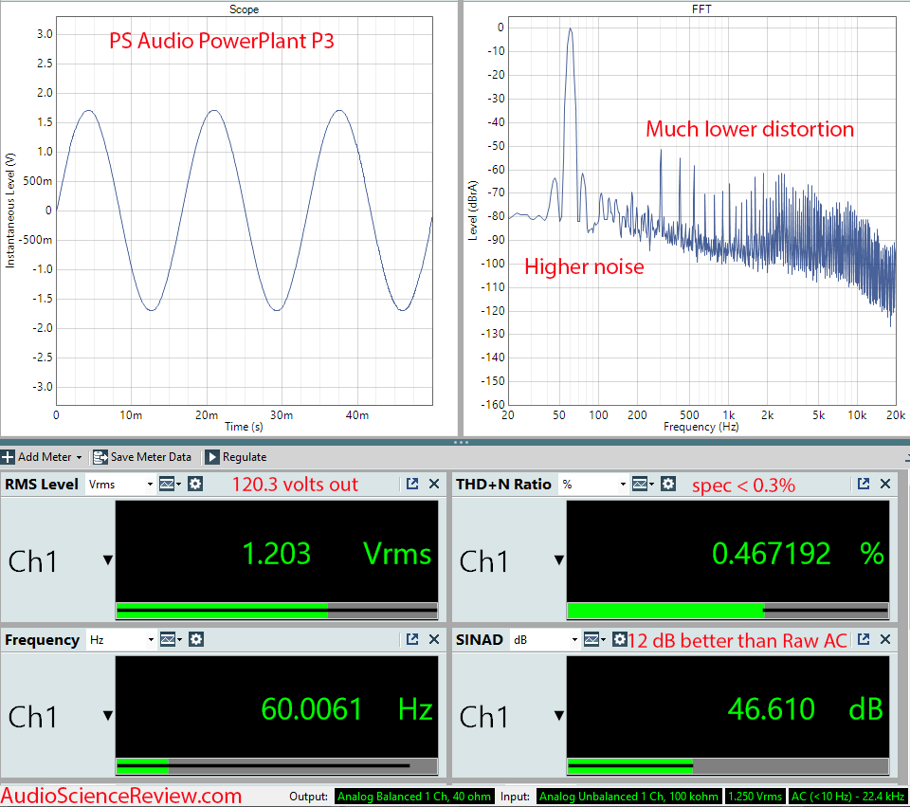Pop out the RMS Level meter
This screenshot has height=807, width=910.
[x=412, y=484]
